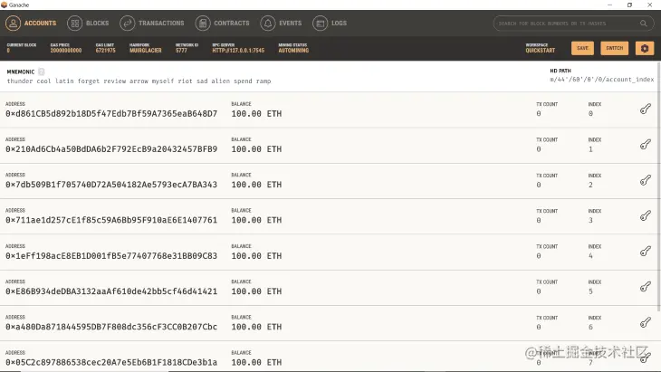Viewport: 661px width, 372px height.
Task: Click the Logs card icon
Action: click(x=320, y=24)
